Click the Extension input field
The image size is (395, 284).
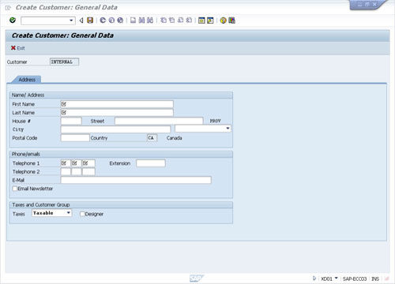[x=151, y=163]
